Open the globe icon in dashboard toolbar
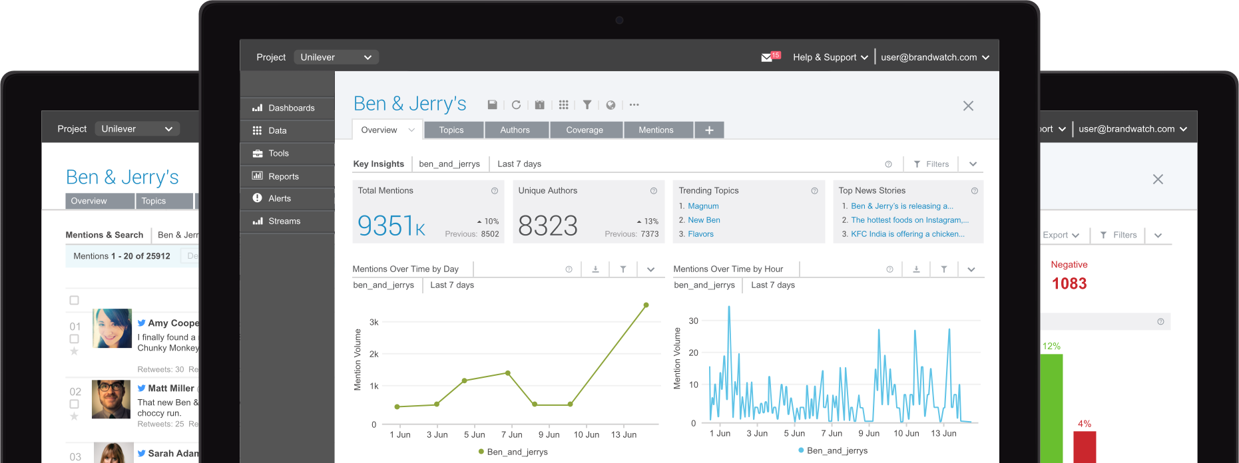Screen dimensions: 1239x463 (611, 105)
